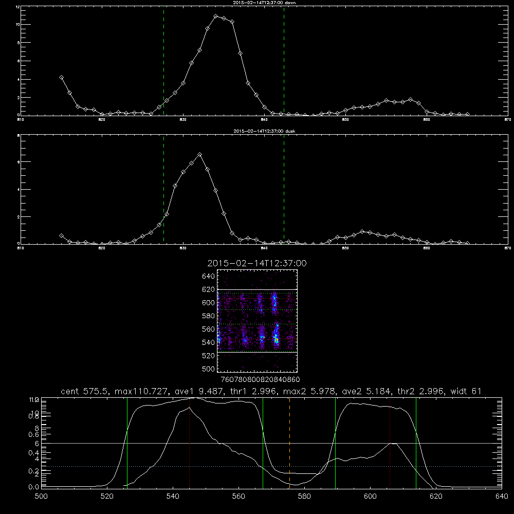
Task: Click the 6 label on dusk plot y-axis
Action: 19,162
